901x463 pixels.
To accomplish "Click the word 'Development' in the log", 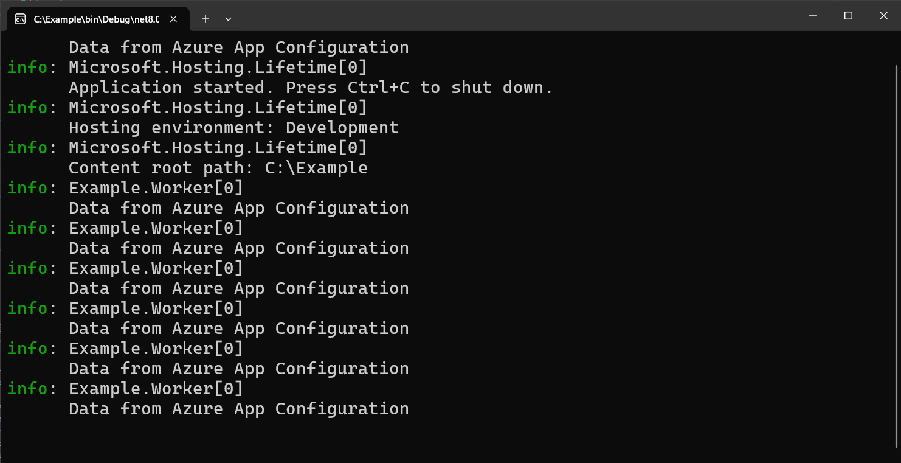I will [x=342, y=127].
